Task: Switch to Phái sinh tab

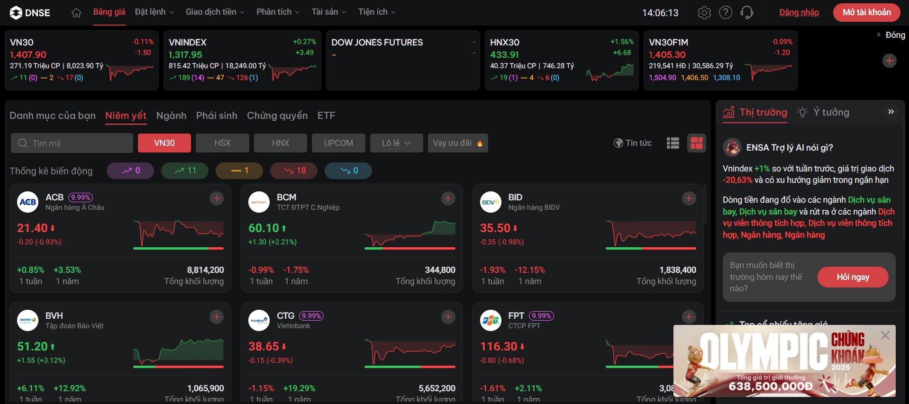Action: [217, 116]
